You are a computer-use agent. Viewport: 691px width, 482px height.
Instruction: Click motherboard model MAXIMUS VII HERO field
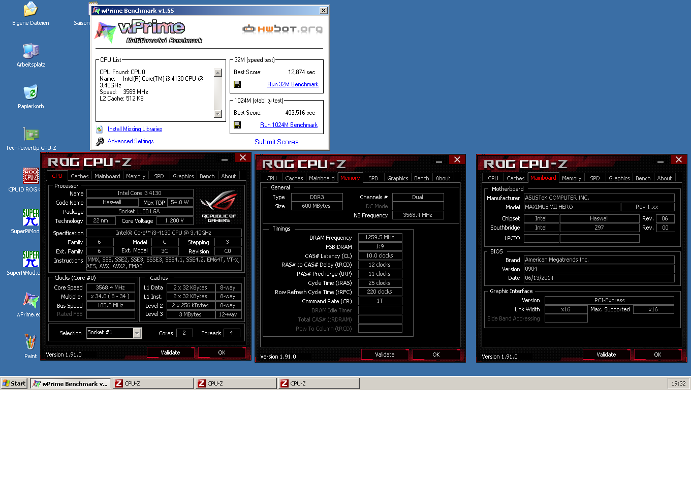click(572, 207)
